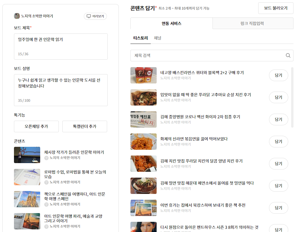
Task: Click the 톡캘린더 추가 button
Action: (x=85, y=126)
